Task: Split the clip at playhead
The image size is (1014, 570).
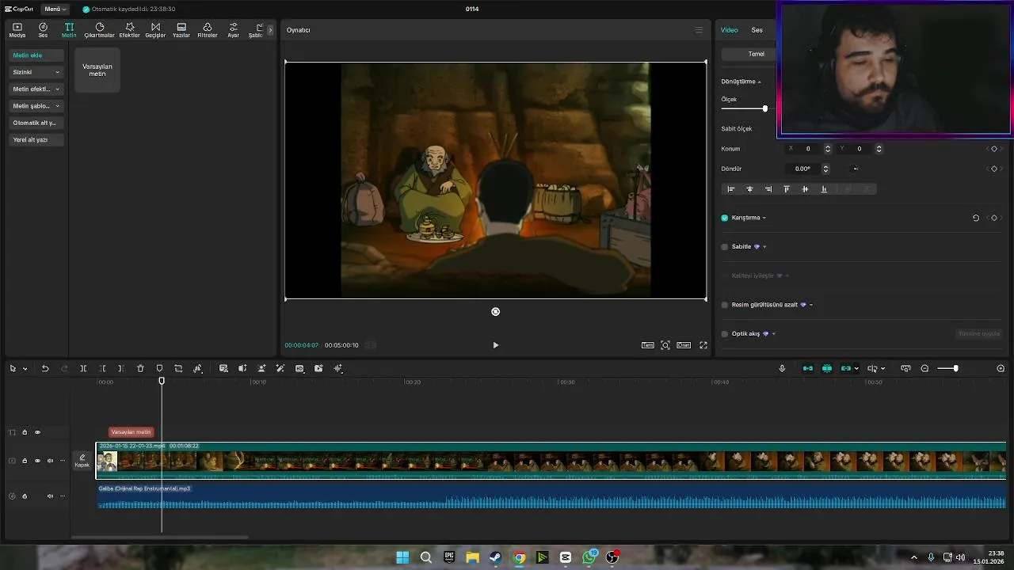Action: (x=83, y=368)
